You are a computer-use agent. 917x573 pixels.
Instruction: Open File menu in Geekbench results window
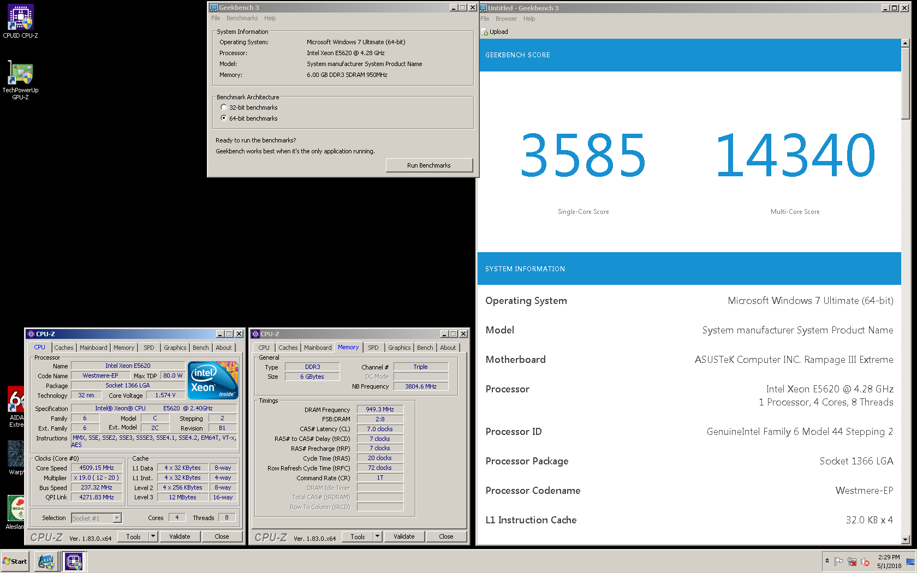pyautogui.click(x=485, y=19)
